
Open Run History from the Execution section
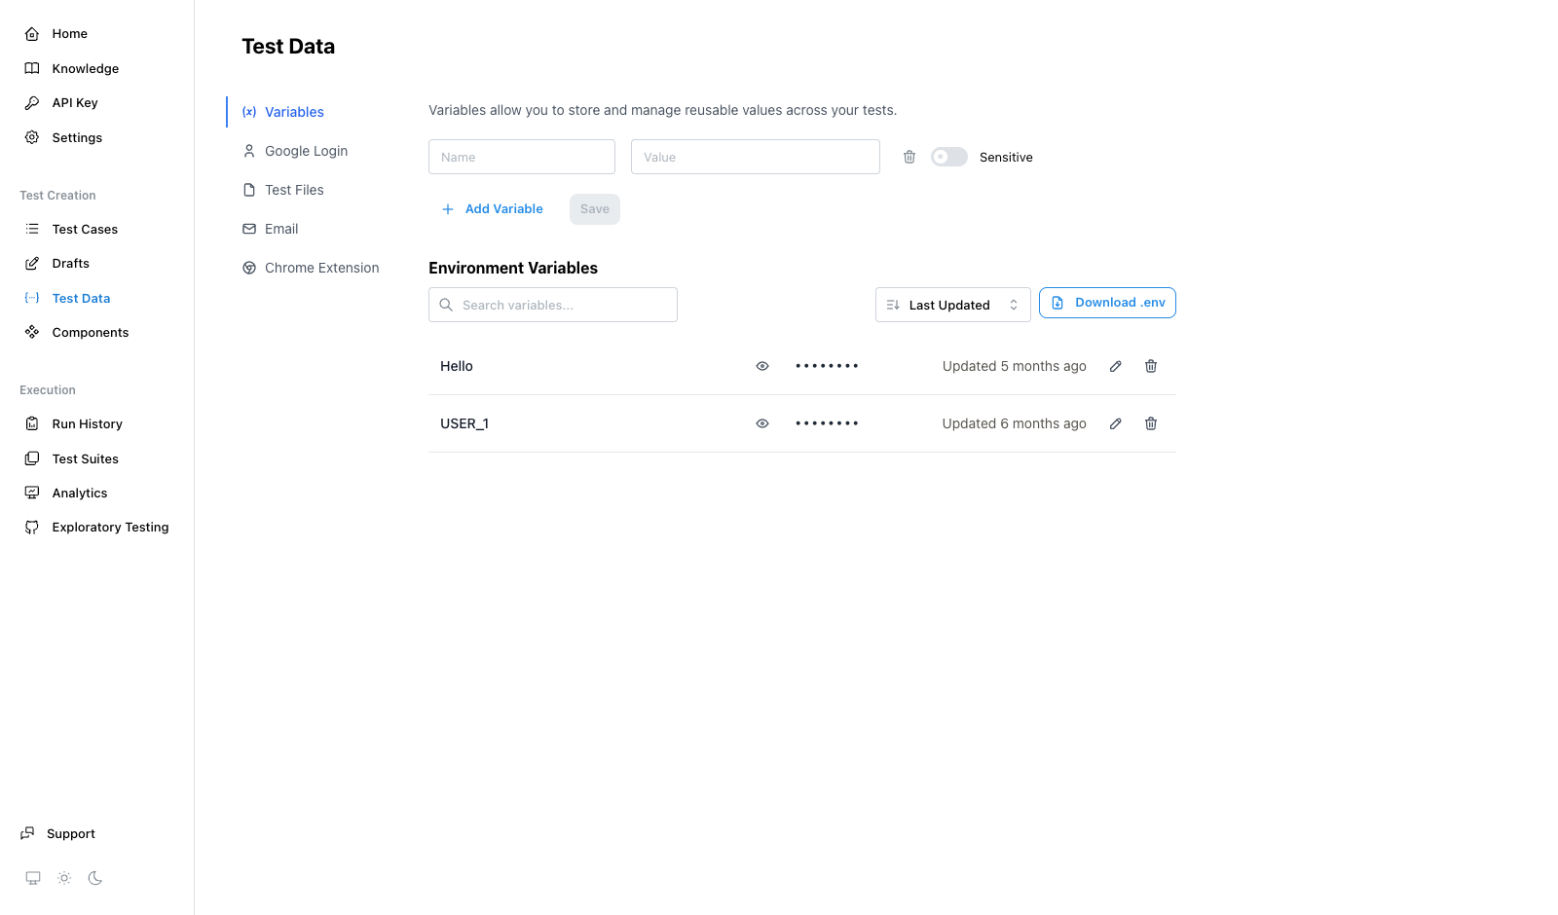click(x=87, y=423)
